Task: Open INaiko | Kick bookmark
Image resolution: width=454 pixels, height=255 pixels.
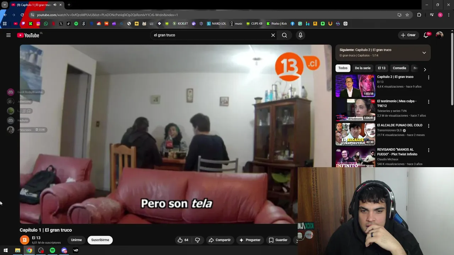Action: click(x=277, y=24)
